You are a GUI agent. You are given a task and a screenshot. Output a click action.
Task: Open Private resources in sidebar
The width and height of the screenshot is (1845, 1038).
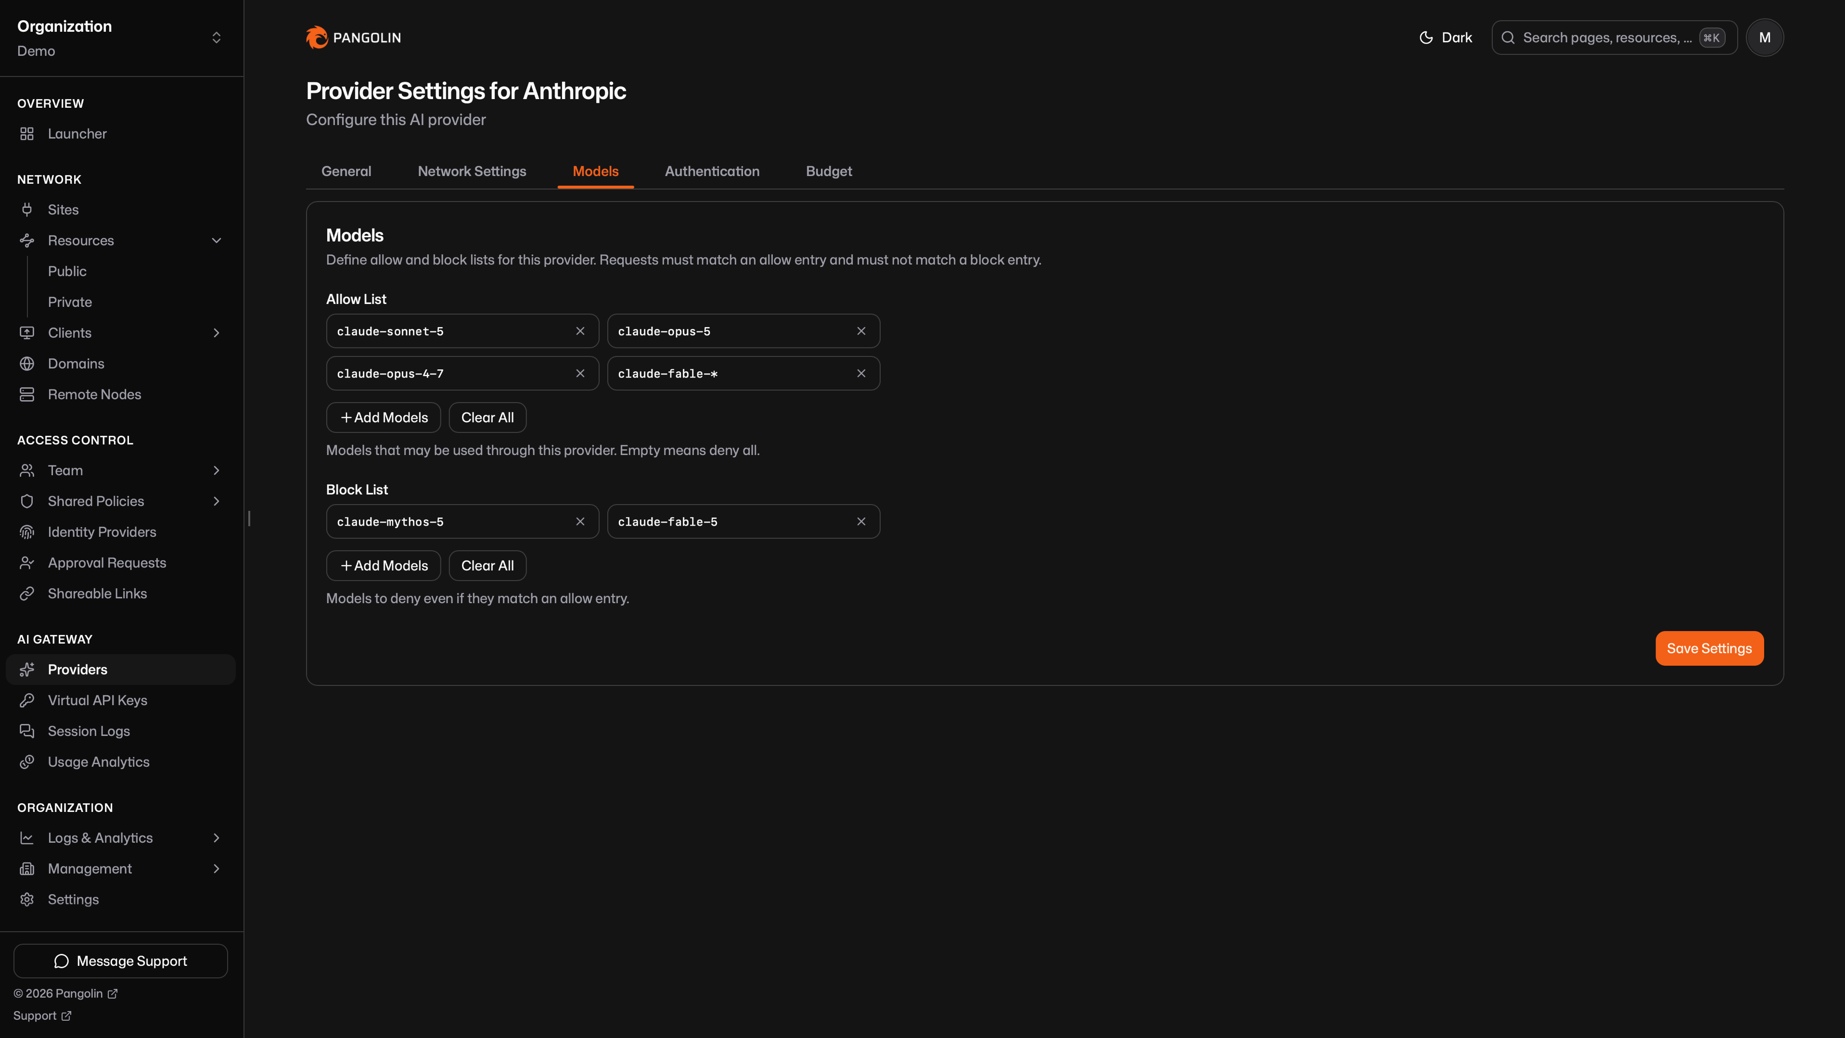pyautogui.click(x=69, y=302)
